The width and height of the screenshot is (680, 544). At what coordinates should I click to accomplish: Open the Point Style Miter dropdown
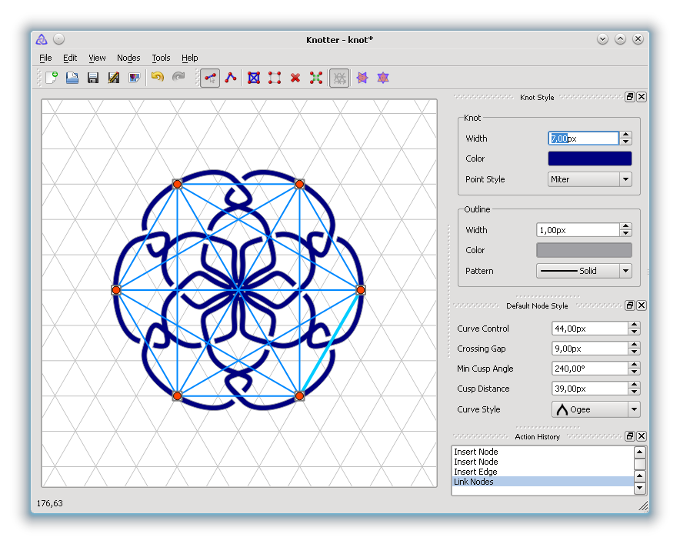pos(590,179)
